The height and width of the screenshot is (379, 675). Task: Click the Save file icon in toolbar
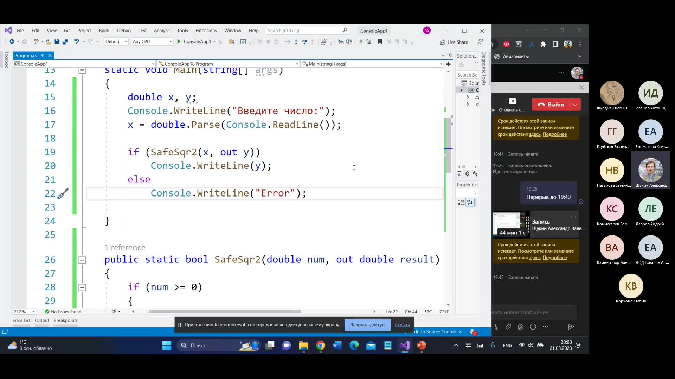tap(57, 42)
